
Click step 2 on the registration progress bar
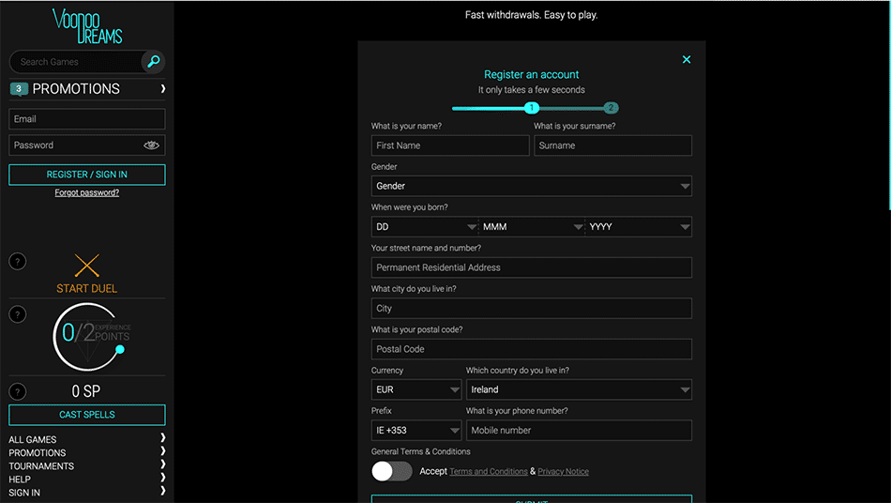pos(611,108)
